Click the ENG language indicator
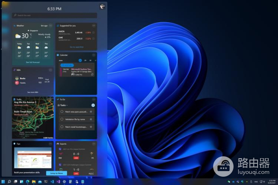 click(x=256, y=182)
